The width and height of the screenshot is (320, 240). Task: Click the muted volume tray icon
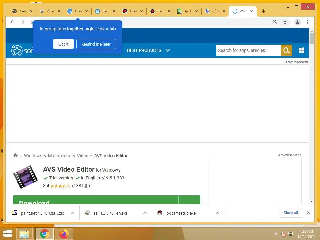[x=283, y=234]
